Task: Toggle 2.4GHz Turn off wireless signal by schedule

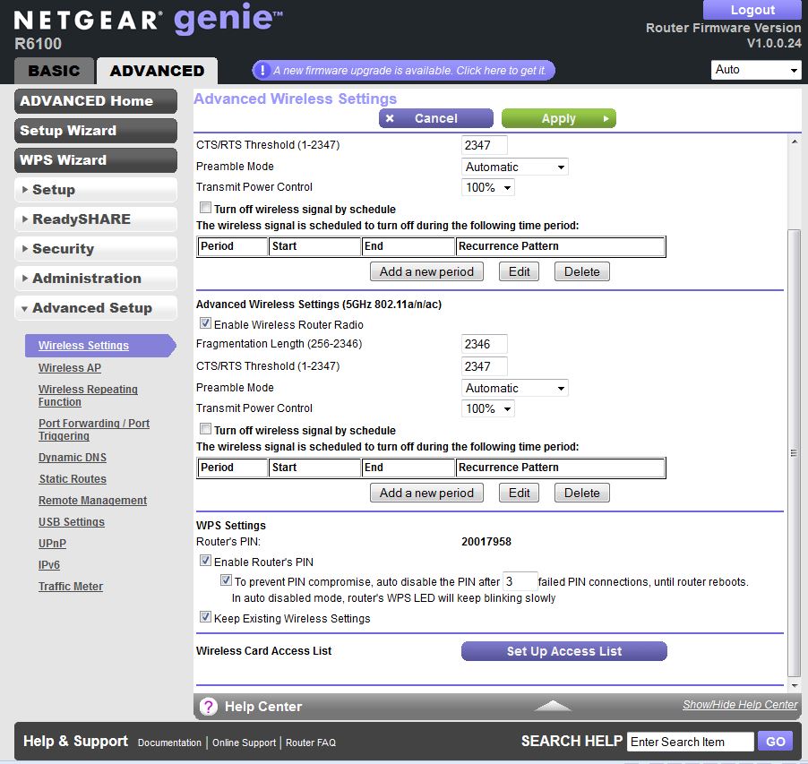Action: click(x=205, y=208)
